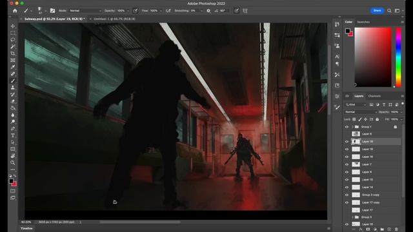Image resolution: width=413 pixels, height=232 pixels.
Task: Open the Flow slider arrow
Action: pos(161,11)
